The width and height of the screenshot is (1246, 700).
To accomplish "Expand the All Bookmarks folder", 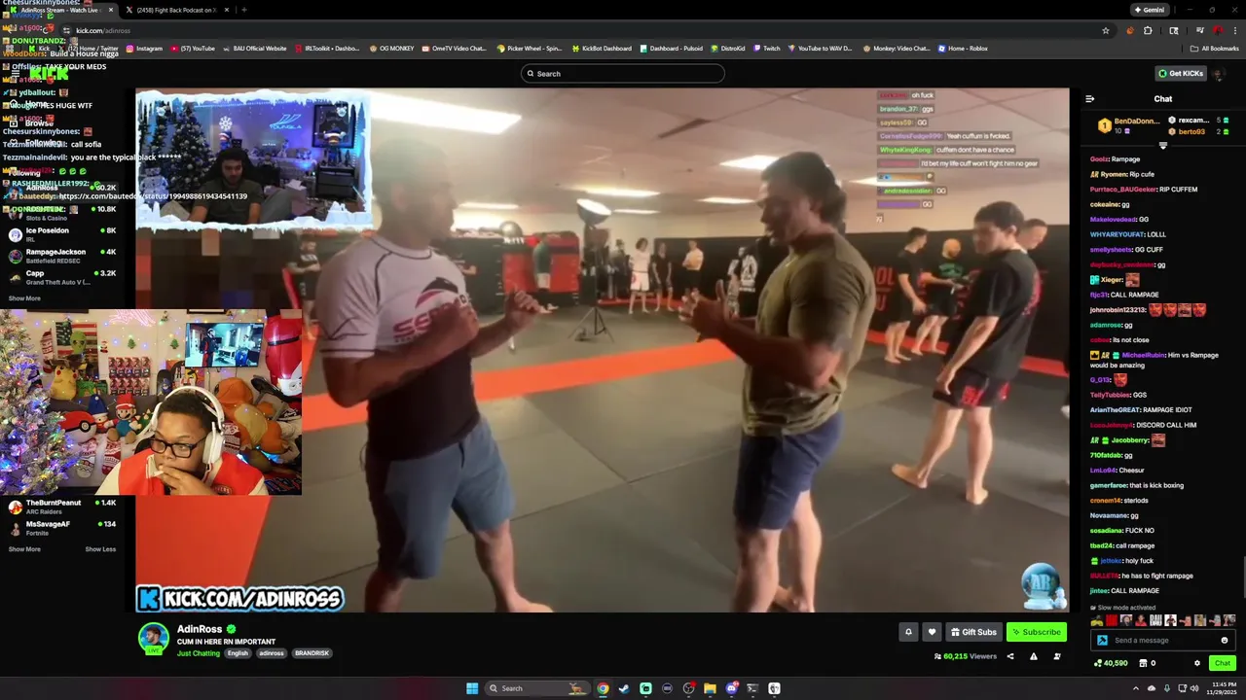I will pos(1215,48).
